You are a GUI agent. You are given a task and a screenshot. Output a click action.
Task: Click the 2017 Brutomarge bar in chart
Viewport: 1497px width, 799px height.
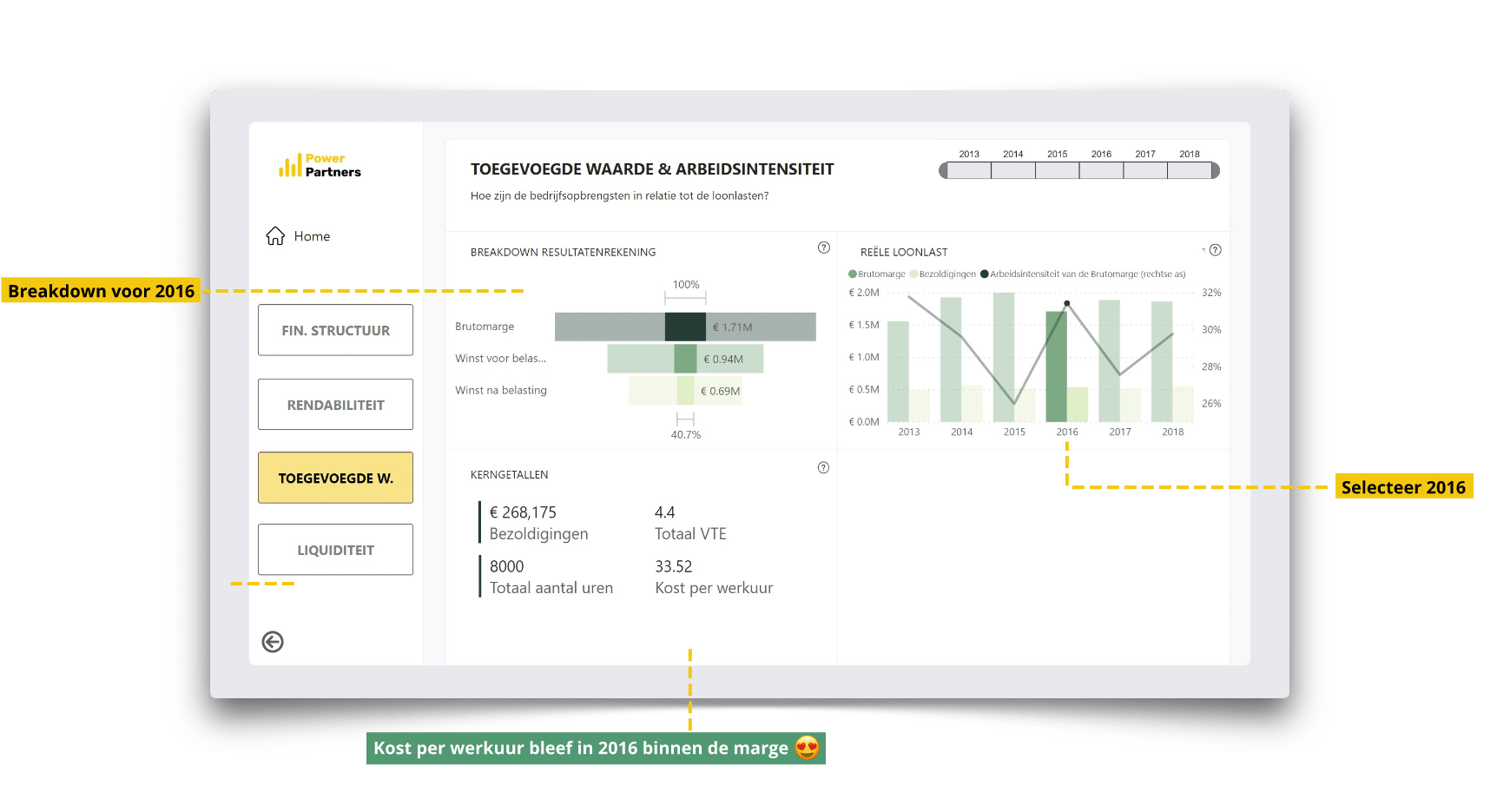[1109, 361]
